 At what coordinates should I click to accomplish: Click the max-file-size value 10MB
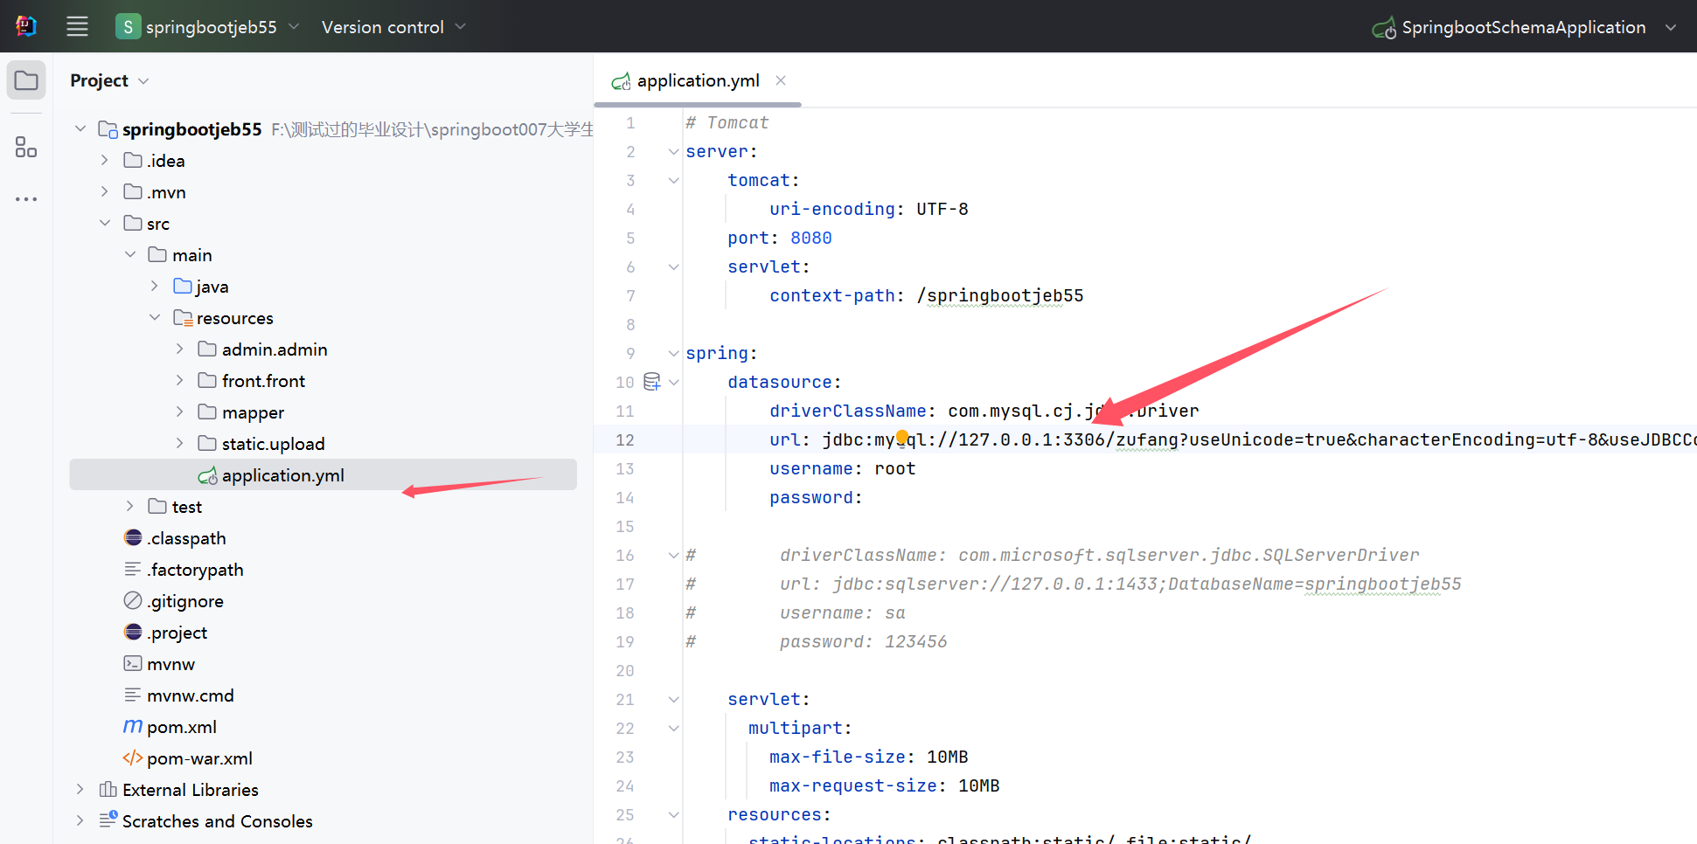948,757
